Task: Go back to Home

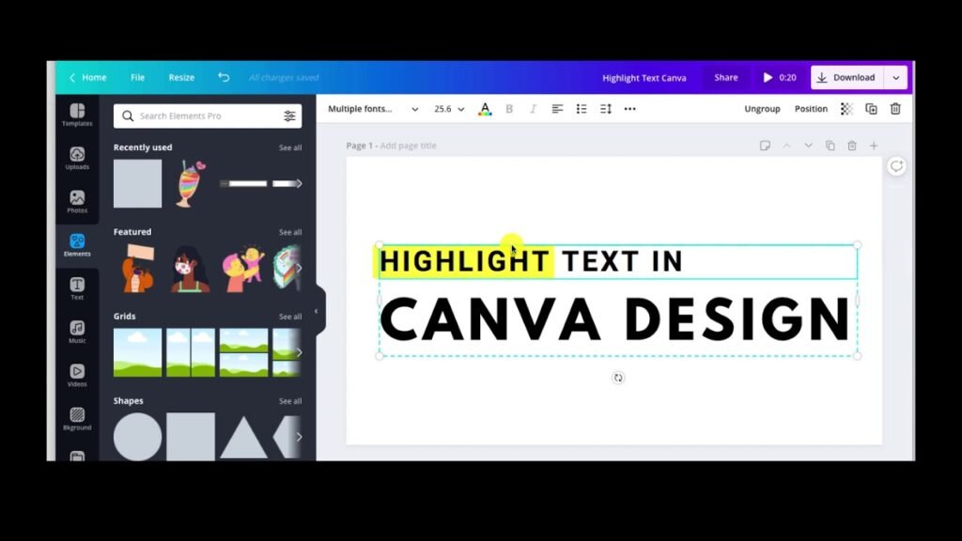Action: 87,78
